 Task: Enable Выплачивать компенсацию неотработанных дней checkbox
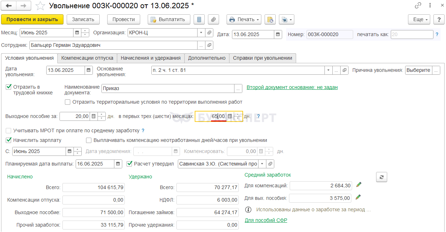pyautogui.click(x=89, y=140)
